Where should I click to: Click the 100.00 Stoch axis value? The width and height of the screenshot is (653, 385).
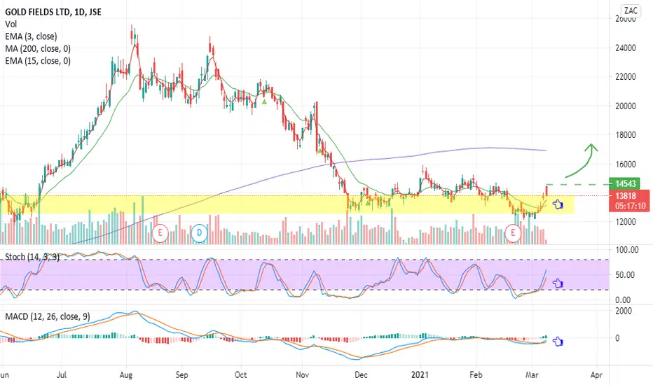click(x=627, y=250)
